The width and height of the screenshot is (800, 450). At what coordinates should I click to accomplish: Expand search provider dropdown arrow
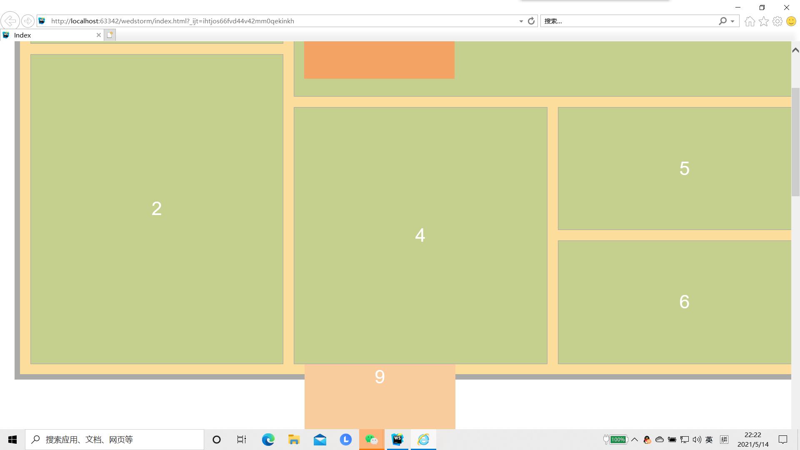732,21
